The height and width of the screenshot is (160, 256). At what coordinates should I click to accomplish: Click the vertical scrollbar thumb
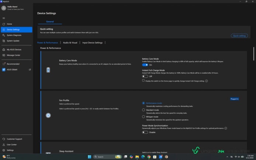point(254,54)
